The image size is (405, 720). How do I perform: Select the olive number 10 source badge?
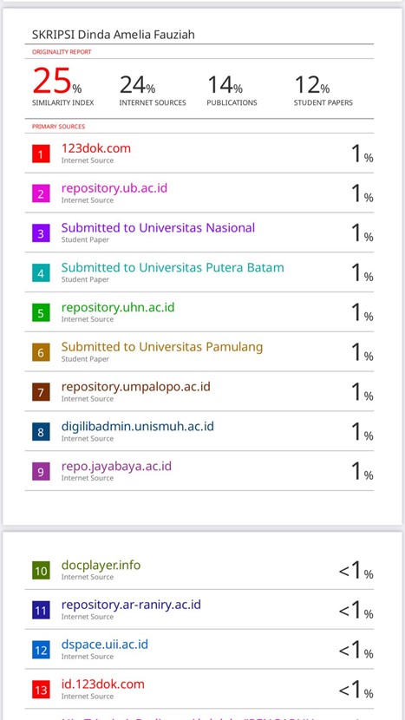coord(41,570)
